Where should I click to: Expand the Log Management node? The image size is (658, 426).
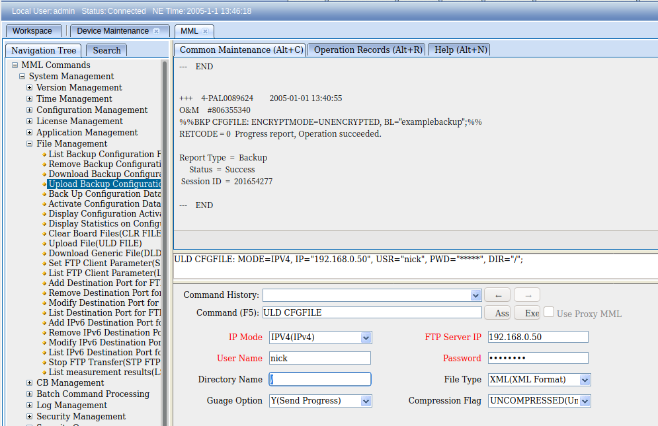pyautogui.click(x=29, y=406)
